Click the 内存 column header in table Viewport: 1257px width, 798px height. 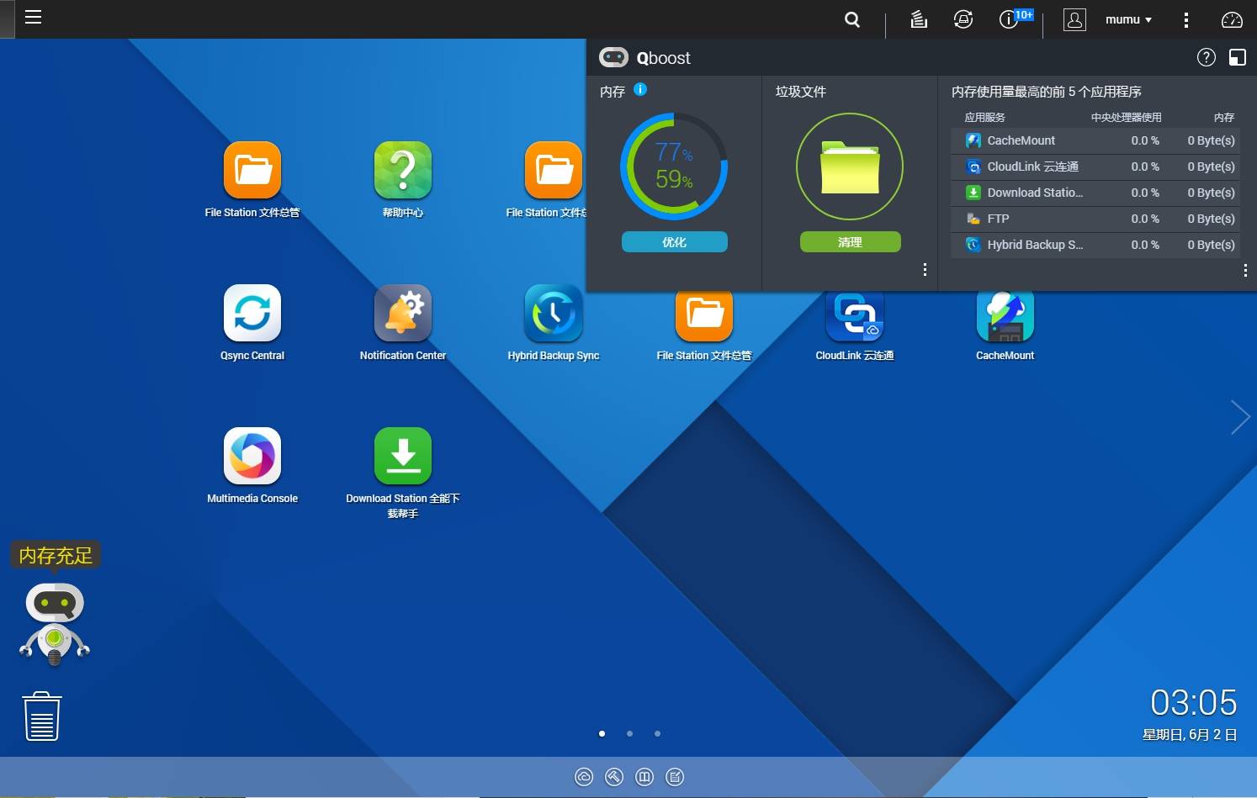point(1224,117)
